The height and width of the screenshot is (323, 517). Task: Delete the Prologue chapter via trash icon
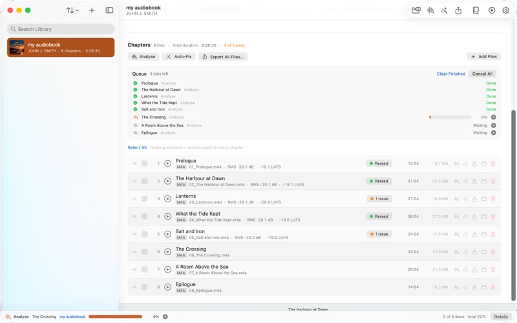click(493, 163)
